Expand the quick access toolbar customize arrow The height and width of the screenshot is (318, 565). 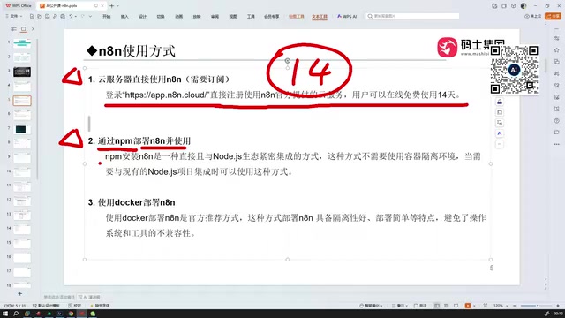pos(90,16)
